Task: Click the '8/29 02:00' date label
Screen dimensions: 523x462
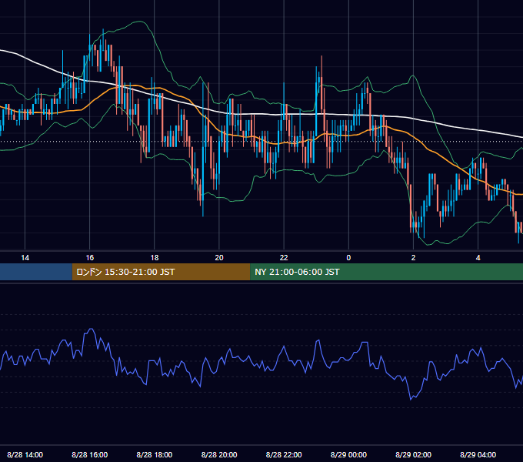Action: (x=413, y=454)
